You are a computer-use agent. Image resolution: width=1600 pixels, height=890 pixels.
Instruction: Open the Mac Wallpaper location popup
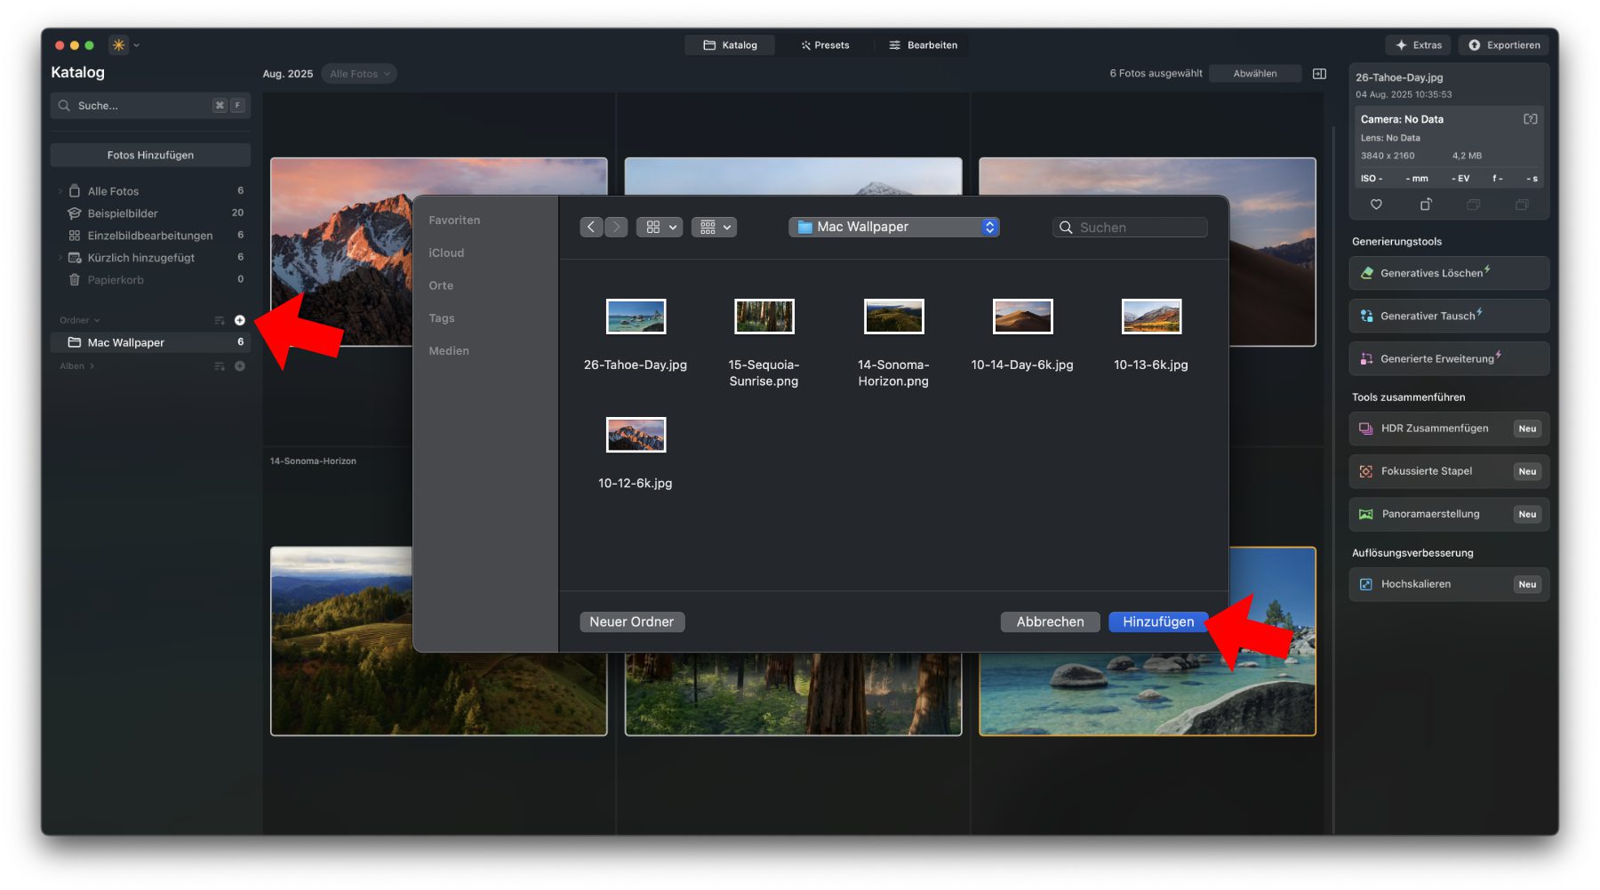[x=893, y=228]
